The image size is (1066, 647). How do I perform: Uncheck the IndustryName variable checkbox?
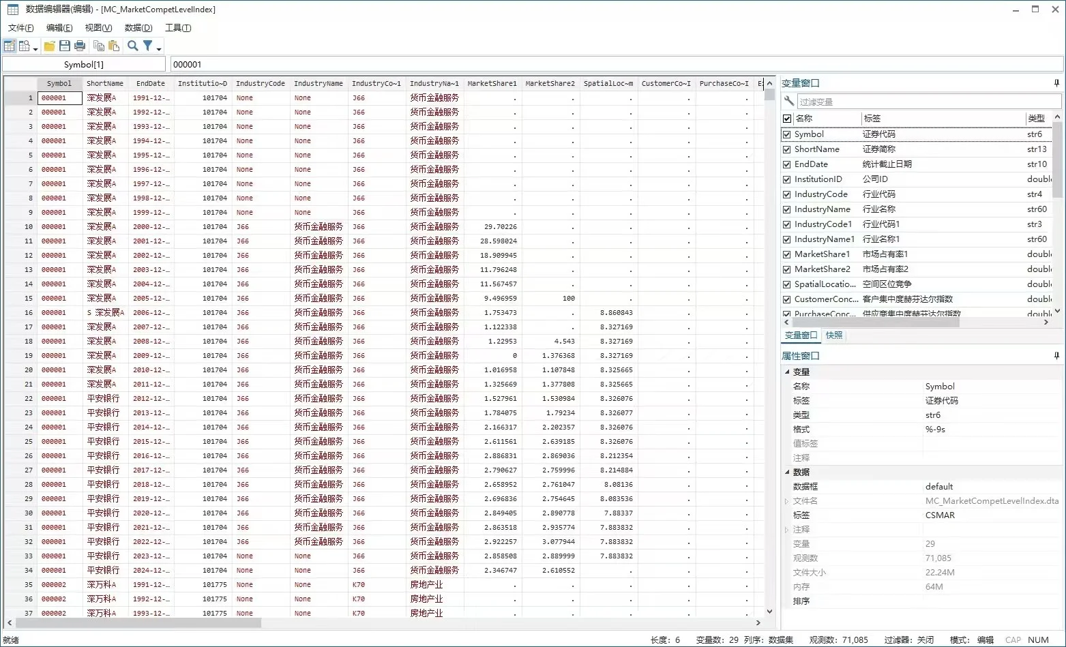pyautogui.click(x=787, y=209)
